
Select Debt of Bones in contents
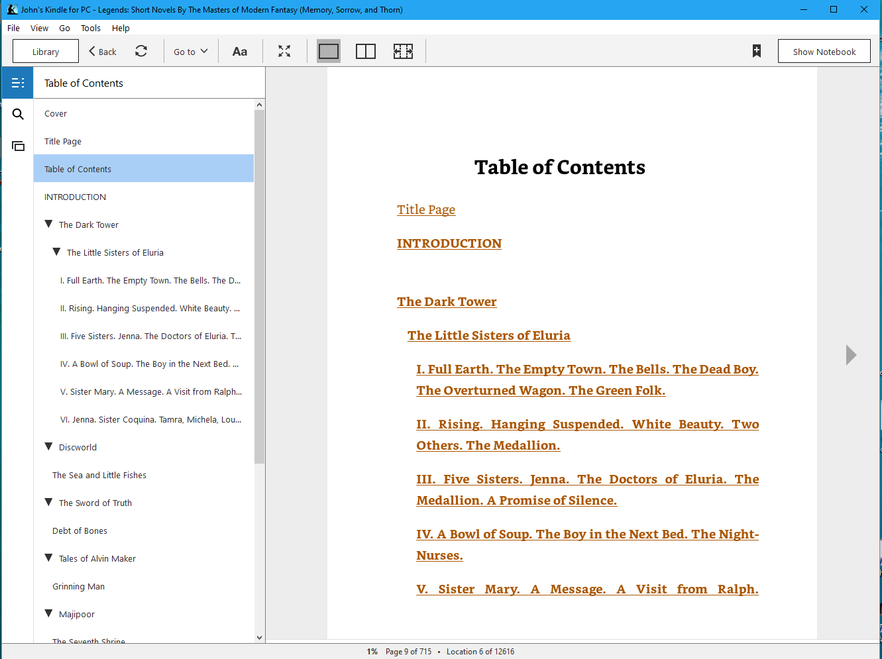[x=80, y=531]
